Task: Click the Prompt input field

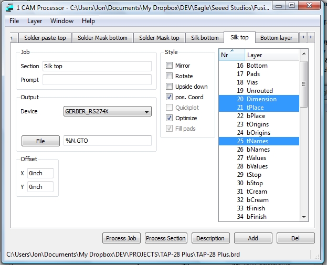Action: (97, 80)
